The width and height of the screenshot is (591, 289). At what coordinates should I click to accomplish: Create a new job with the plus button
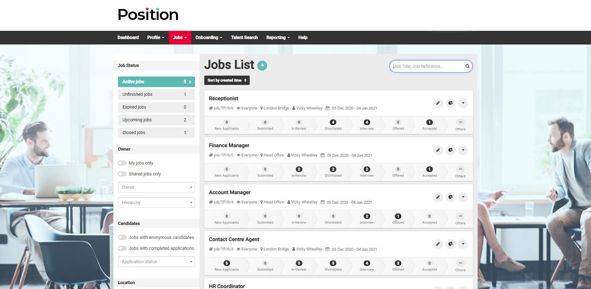click(x=262, y=65)
